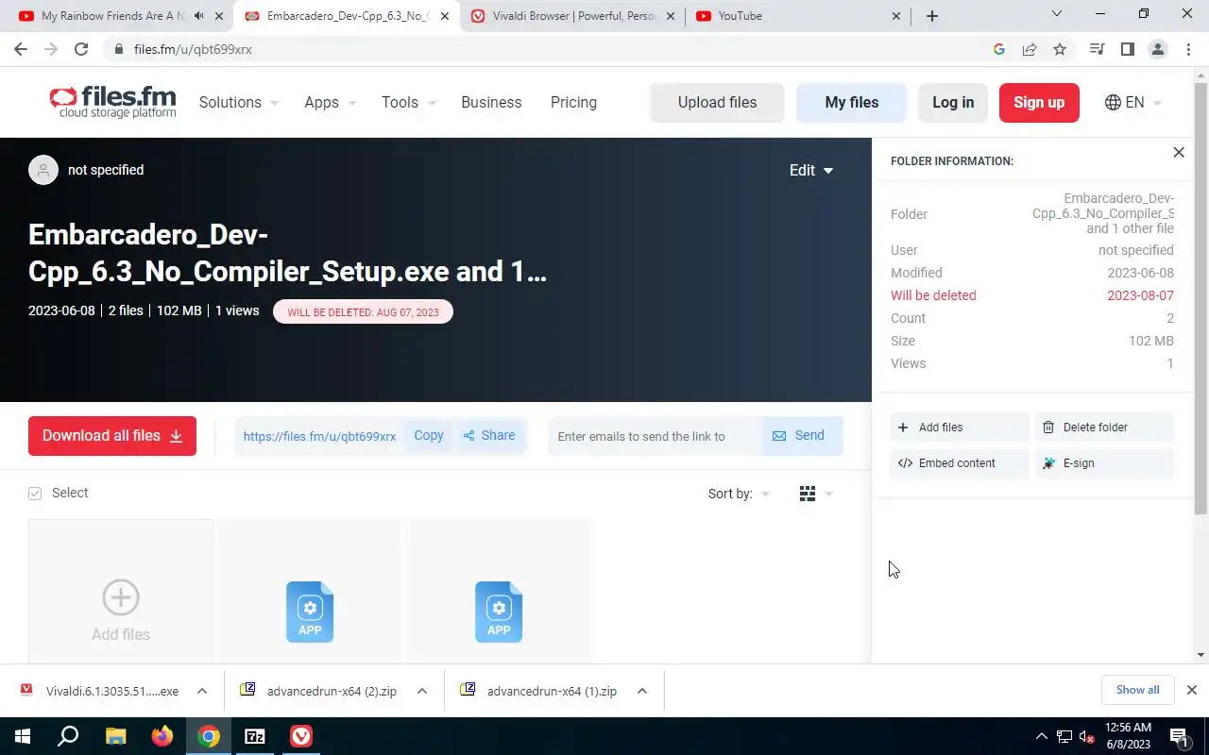This screenshot has width=1209, height=755.
Task: Open the Pricing menu item
Action: click(x=573, y=102)
